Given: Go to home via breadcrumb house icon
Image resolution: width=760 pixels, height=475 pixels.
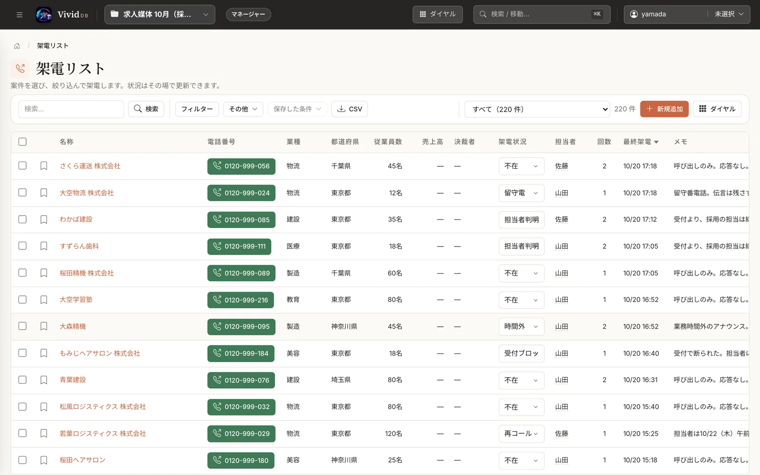Looking at the screenshot, I should pyautogui.click(x=17, y=46).
